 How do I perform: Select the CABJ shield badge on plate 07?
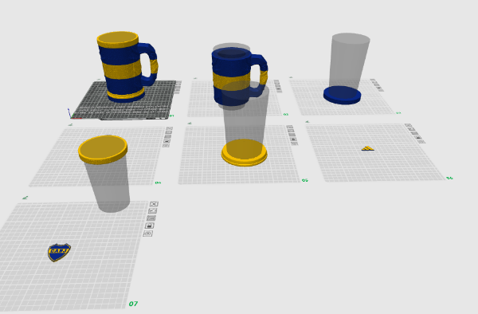(59, 252)
